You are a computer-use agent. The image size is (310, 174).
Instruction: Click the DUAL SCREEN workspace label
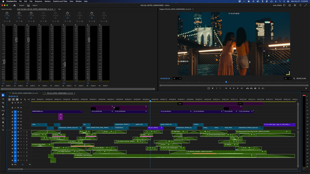(277, 5)
